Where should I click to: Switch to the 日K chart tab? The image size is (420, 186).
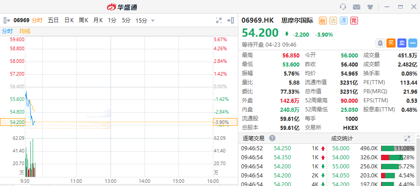tap(69, 20)
